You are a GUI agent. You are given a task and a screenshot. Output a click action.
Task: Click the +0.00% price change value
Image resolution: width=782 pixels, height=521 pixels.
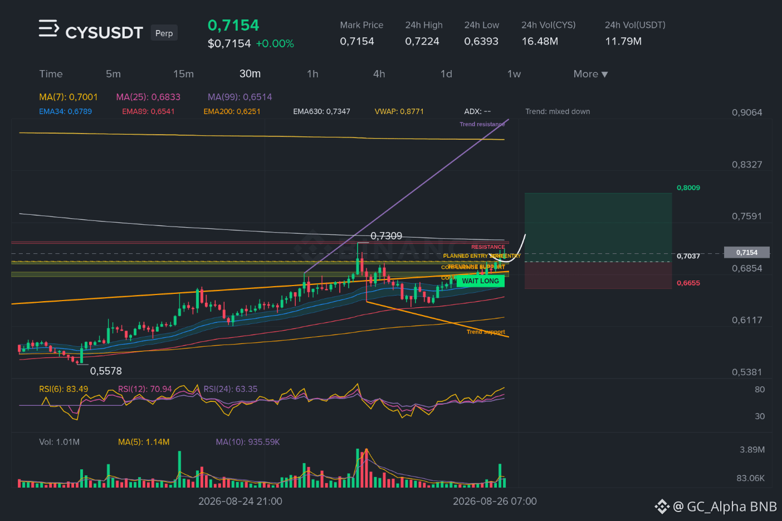pyautogui.click(x=275, y=43)
